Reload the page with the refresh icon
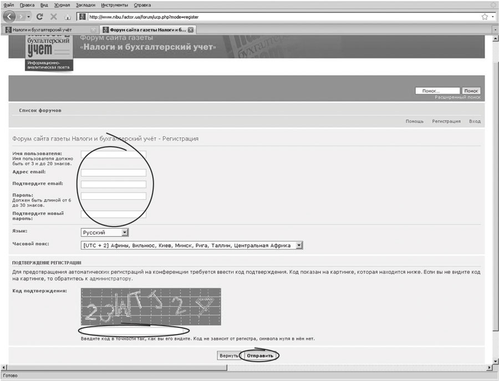Viewport: 499px width, 381px height. (x=40, y=17)
